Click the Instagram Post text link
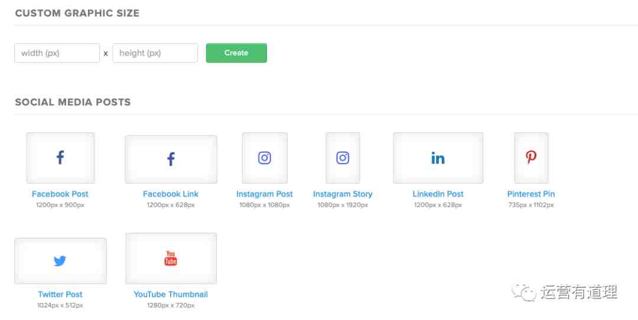Image resolution: width=638 pixels, height=320 pixels. coord(265,194)
